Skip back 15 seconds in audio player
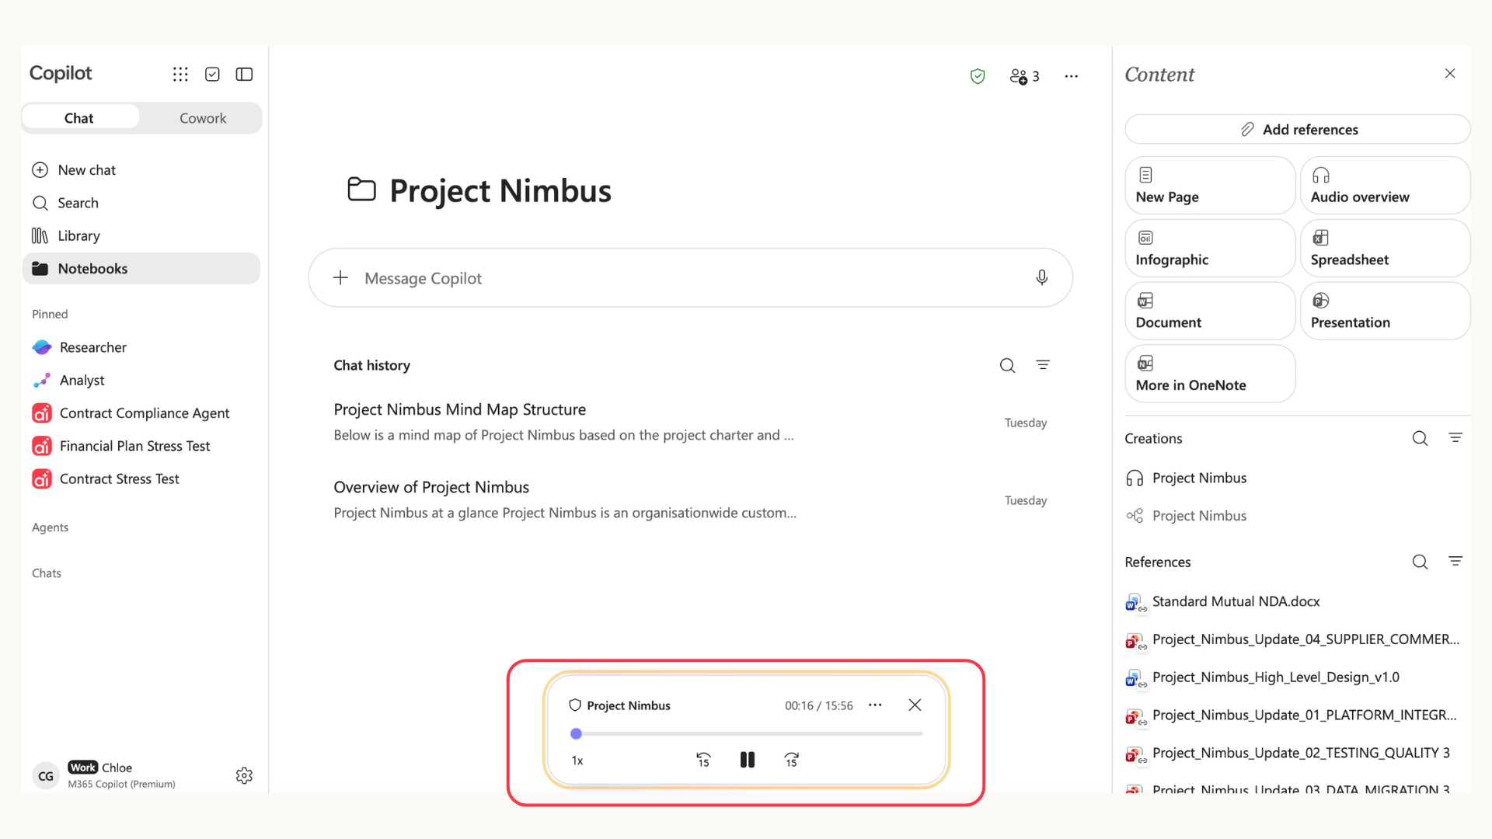 tap(703, 760)
